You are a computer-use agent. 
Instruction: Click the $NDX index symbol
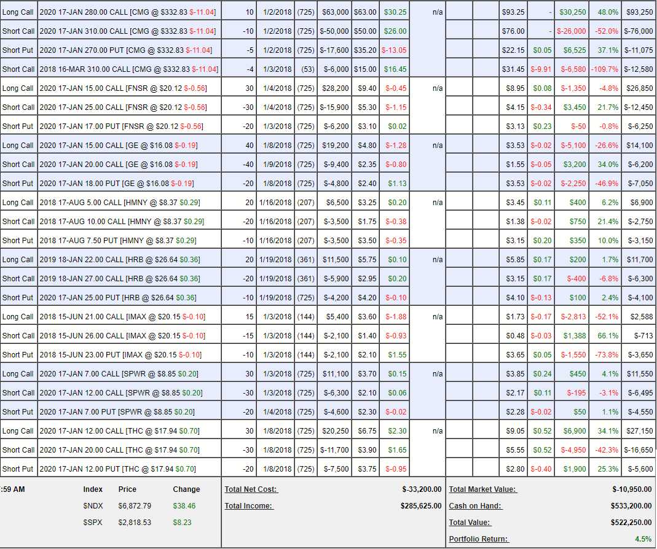pyautogui.click(x=93, y=506)
